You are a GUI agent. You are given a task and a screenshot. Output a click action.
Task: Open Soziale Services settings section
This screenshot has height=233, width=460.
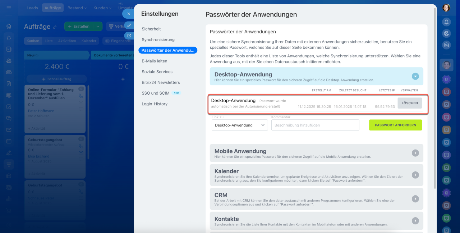coord(157,72)
